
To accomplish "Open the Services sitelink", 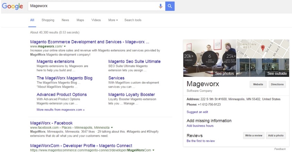I will (116, 78).
